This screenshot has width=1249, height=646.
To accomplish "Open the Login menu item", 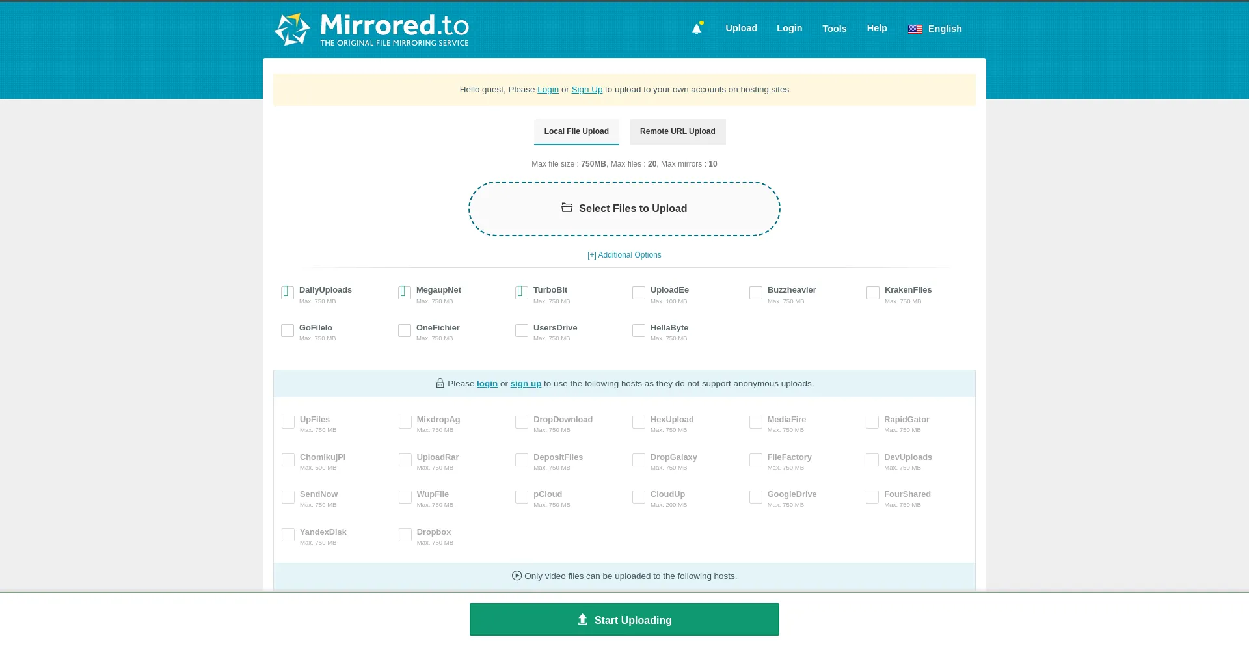I will click(790, 28).
